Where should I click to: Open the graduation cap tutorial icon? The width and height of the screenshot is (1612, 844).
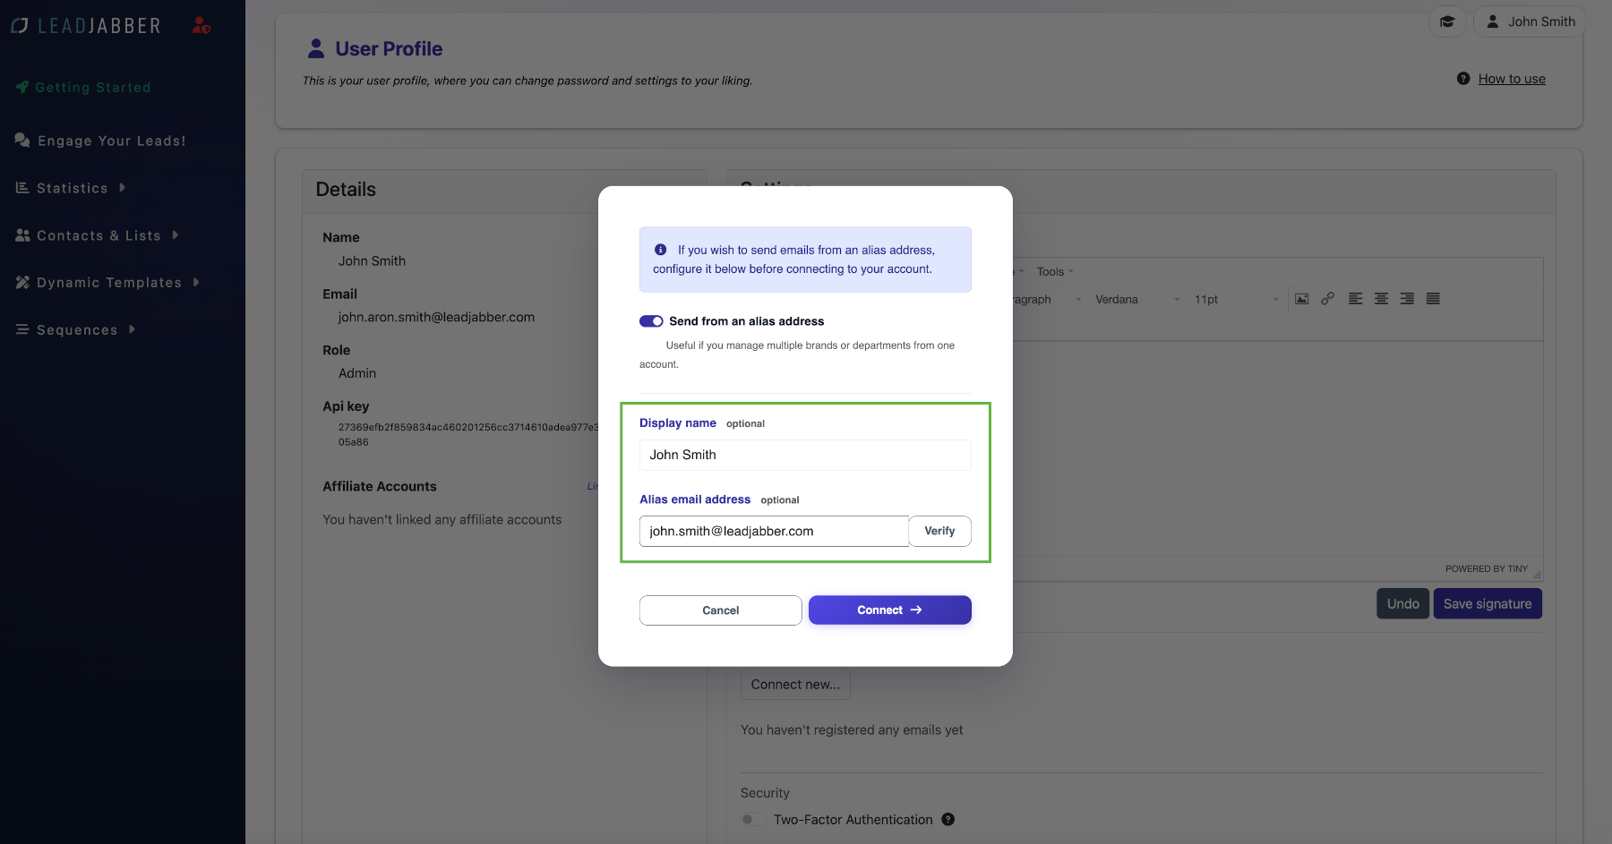pyautogui.click(x=1447, y=21)
